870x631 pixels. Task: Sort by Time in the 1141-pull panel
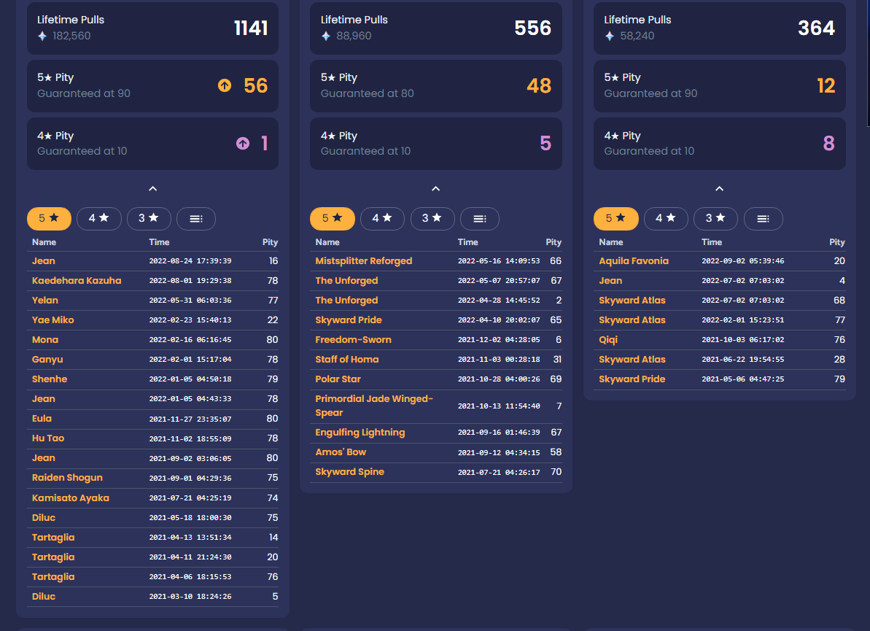[x=159, y=242]
